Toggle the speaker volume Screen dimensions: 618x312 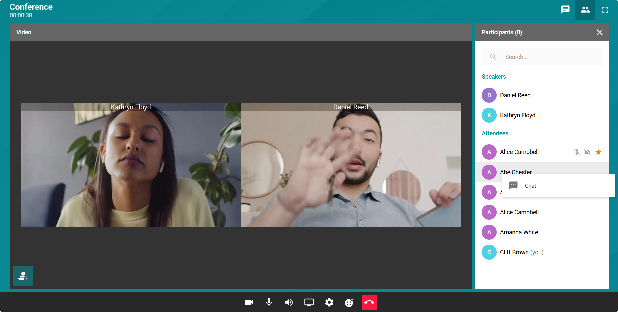(x=289, y=303)
